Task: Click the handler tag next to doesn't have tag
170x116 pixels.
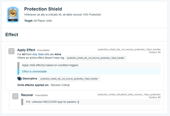Action: [x=96, y=58]
